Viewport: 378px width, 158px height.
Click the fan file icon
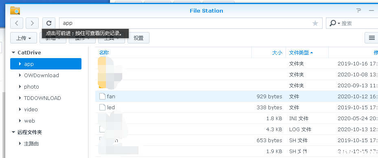click(x=103, y=96)
